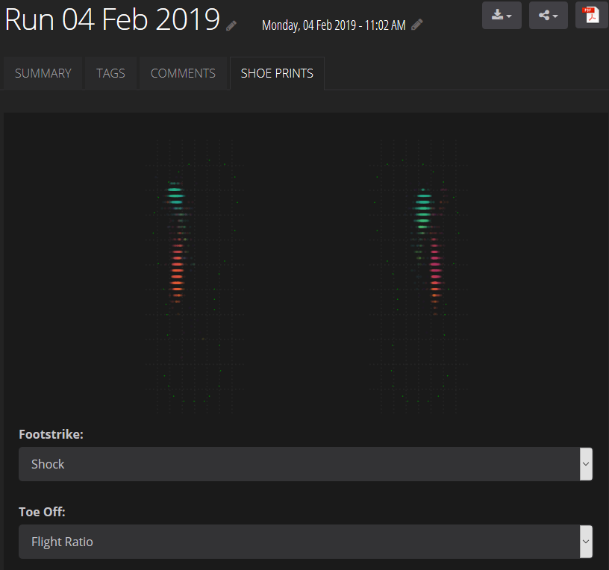This screenshot has height=570, width=609.
Task: Open the Footstrike dropdown showing Shock
Action: point(299,464)
